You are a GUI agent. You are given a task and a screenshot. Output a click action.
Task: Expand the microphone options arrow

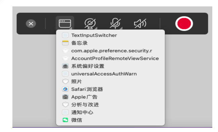tap(121, 28)
